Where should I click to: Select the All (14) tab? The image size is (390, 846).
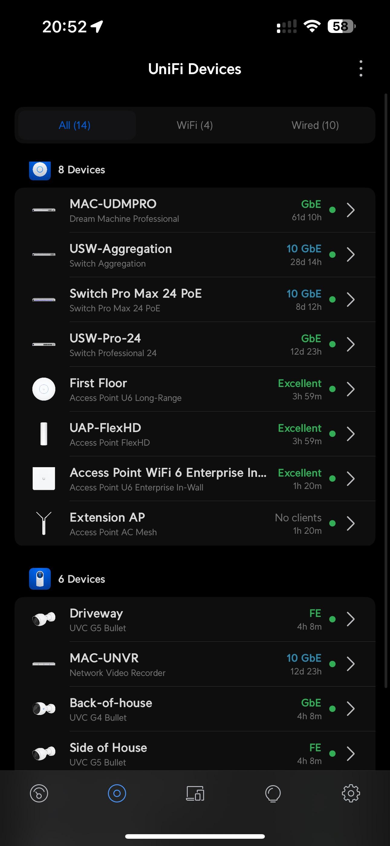(x=75, y=125)
